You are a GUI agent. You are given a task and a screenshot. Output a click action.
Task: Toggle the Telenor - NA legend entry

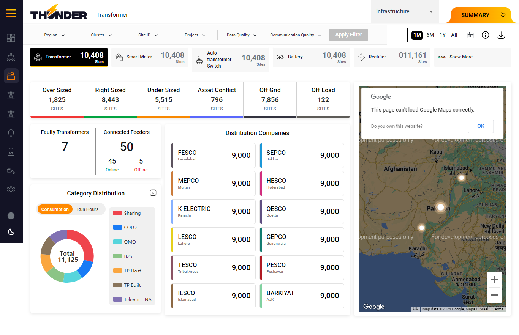(x=132, y=300)
